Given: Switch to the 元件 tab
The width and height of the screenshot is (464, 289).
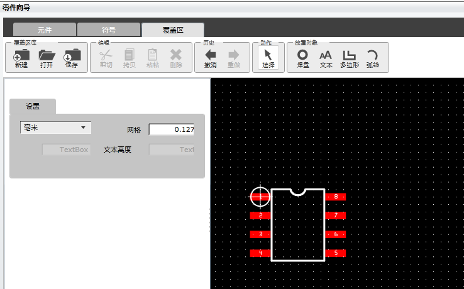Looking at the screenshot, I should coord(45,30).
